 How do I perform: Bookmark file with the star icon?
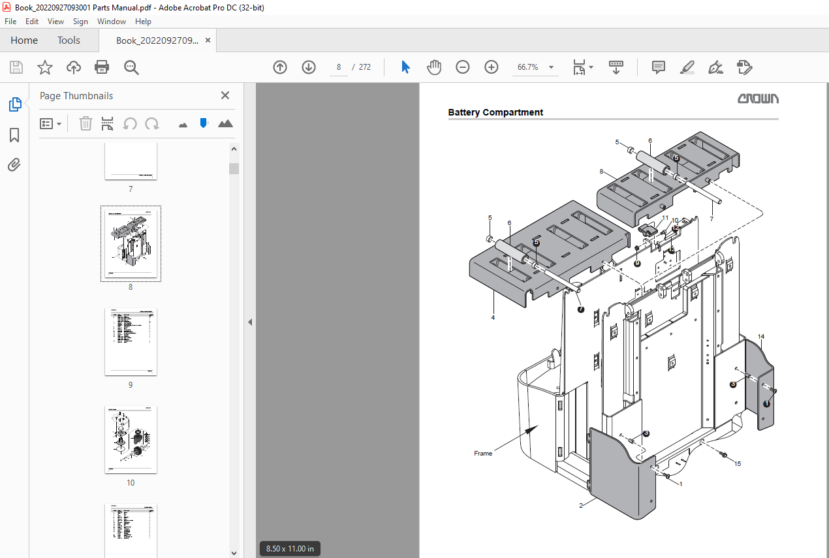(x=44, y=67)
